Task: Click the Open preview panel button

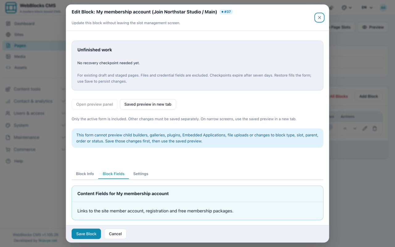Action: coord(95,104)
